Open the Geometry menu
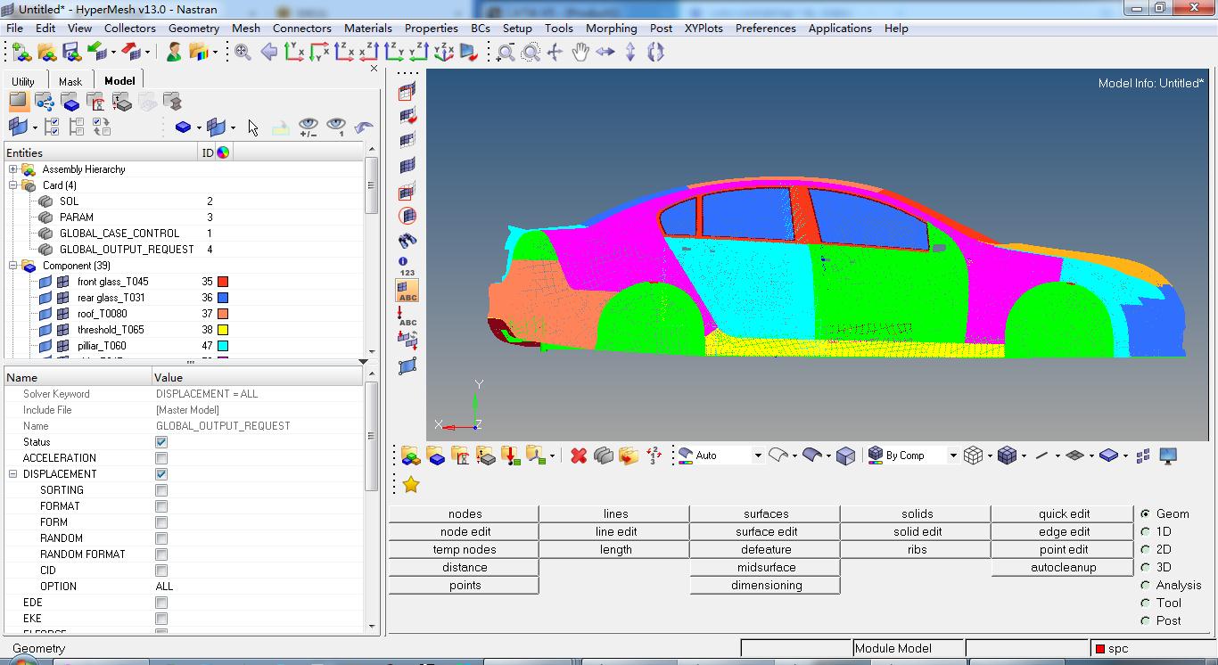 pyautogui.click(x=193, y=28)
